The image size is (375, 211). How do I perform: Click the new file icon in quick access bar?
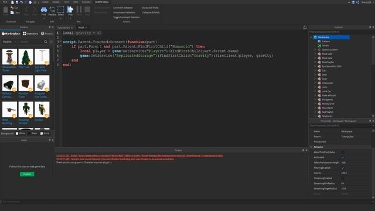(x=12, y=2)
